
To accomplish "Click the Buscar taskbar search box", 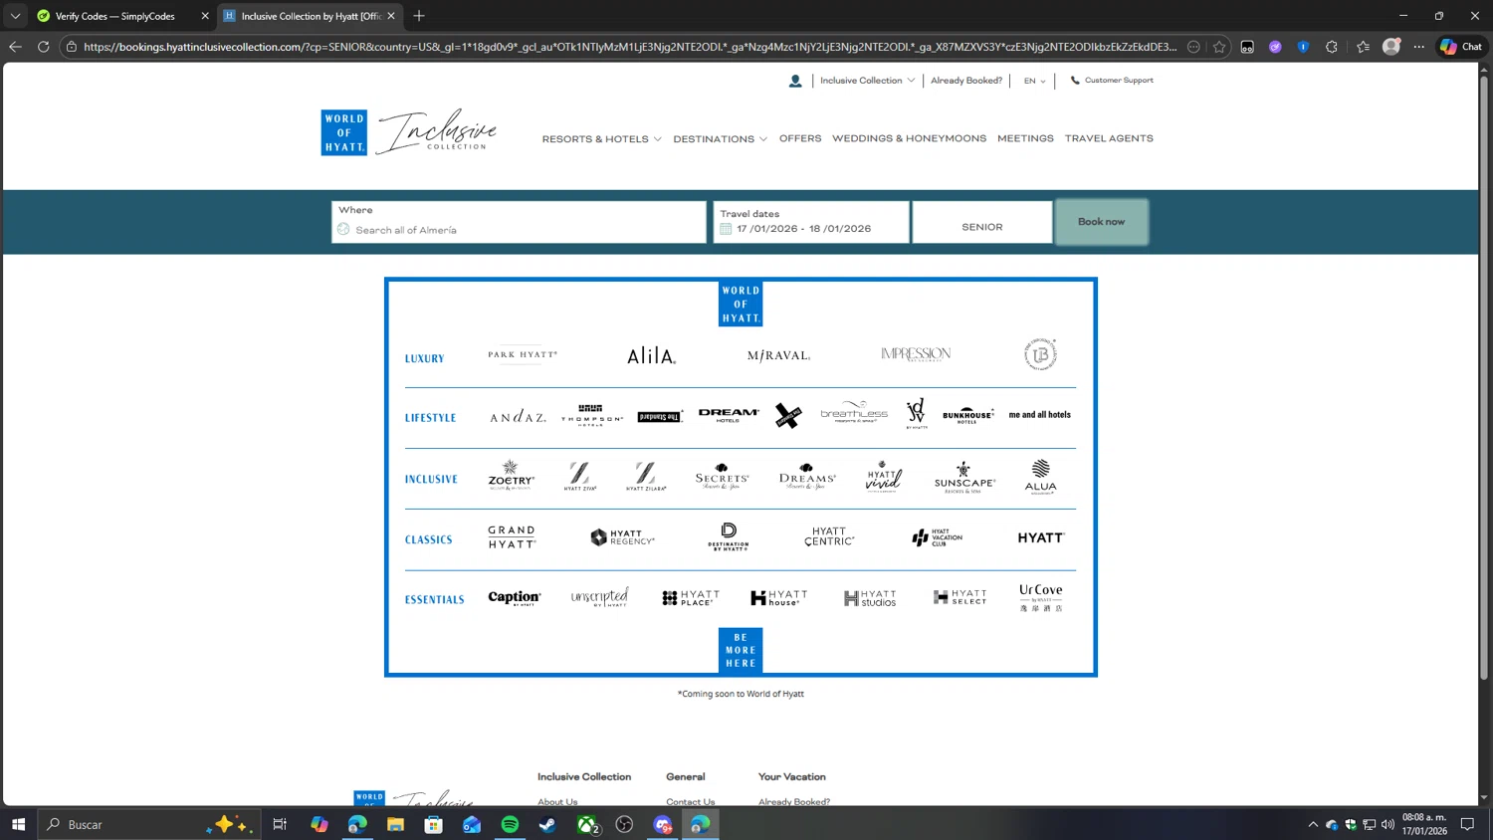I will [149, 824].
